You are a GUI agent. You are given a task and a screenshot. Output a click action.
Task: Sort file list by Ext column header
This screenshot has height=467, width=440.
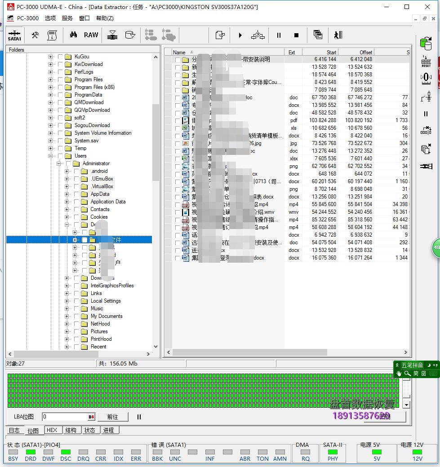coord(292,52)
